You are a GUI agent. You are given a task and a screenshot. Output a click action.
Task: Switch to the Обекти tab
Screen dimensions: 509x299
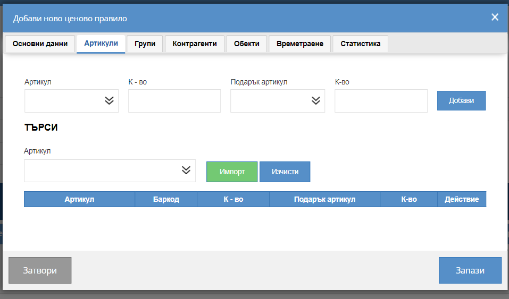tap(247, 44)
